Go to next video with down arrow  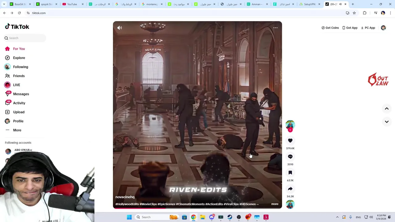coord(387,122)
